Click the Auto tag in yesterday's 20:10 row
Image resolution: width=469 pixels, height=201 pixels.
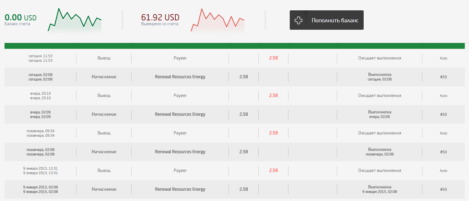tap(443, 96)
